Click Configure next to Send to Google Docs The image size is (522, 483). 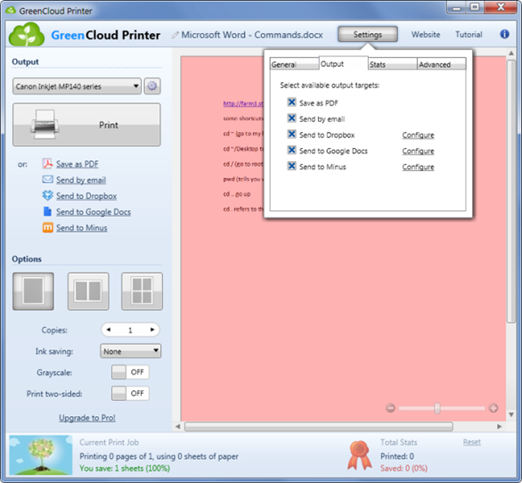418,151
